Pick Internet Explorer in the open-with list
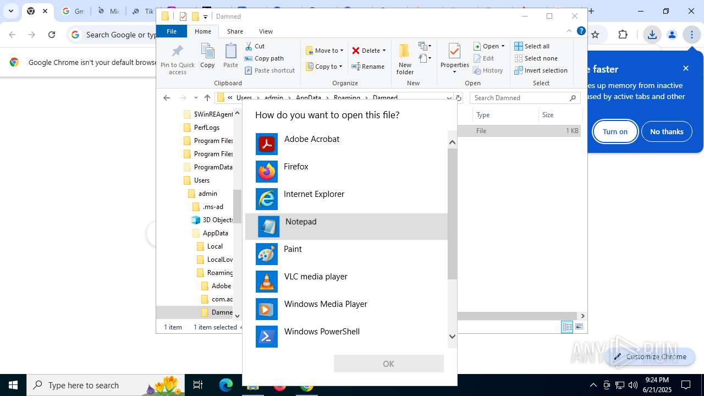The image size is (704, 396). click(346, 199)
